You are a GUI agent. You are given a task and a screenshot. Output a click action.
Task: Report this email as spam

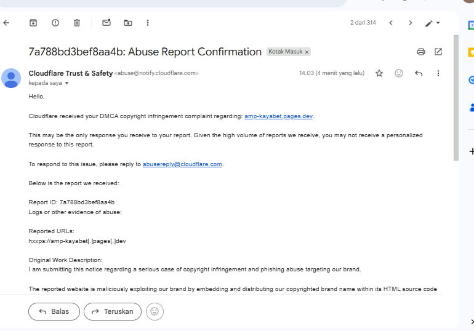[55, 23]
